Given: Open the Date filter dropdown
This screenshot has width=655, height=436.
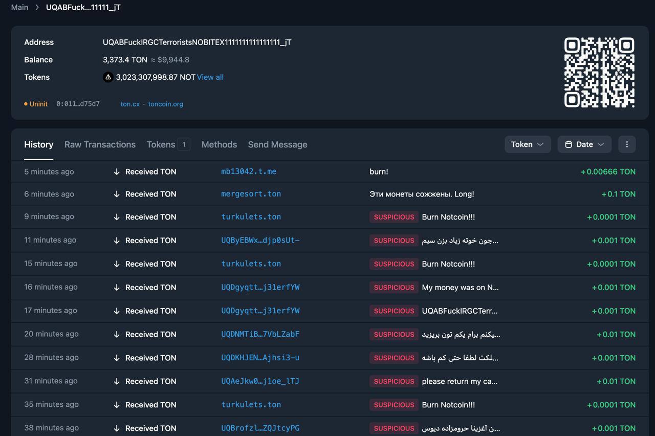Looking at the screenshot, I should click(584, 144).
